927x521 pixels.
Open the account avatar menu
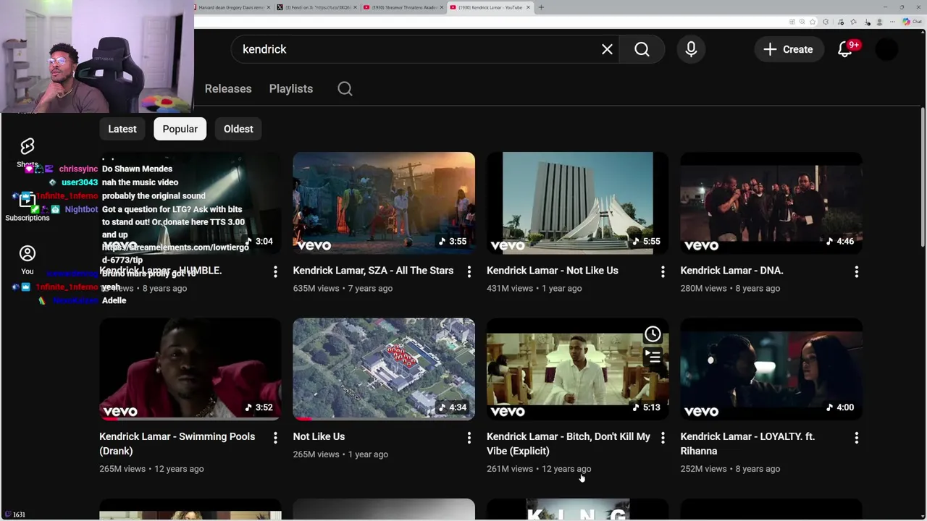(886, 49)
